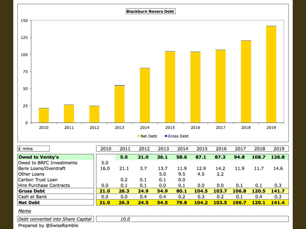This screenshot has height=229, width=306.
Task: Select the 141.4 Net Debt value for 2019
Action: [x=278, y=202]
